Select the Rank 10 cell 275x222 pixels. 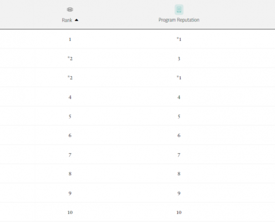[70, 213]
